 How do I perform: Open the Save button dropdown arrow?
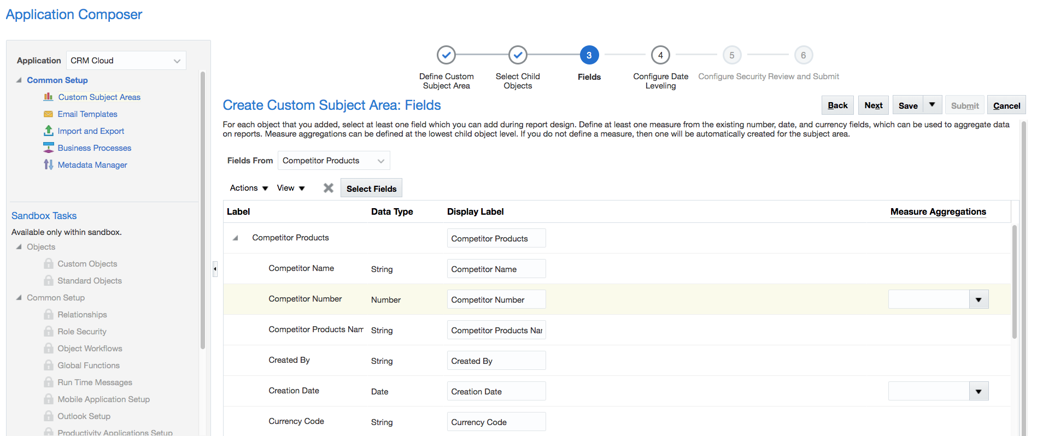click(x=932, y=105)
